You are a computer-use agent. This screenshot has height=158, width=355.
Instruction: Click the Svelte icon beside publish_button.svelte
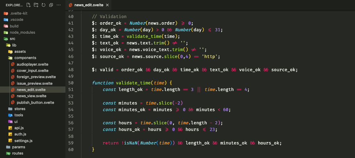pos(13,102)
